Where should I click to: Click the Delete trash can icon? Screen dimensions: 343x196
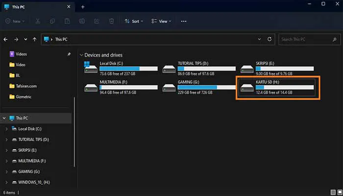(x=111, y=21)
